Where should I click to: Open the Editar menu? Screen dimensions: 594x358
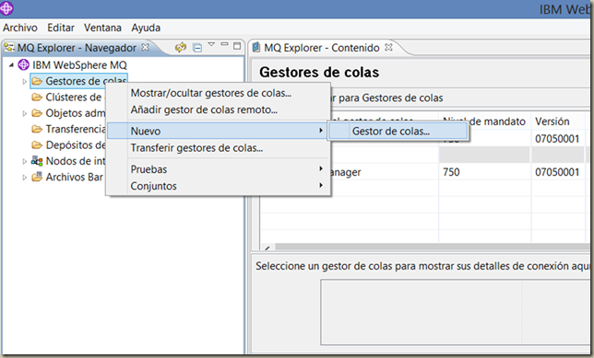pyautogui.click(x=61, y=28)
